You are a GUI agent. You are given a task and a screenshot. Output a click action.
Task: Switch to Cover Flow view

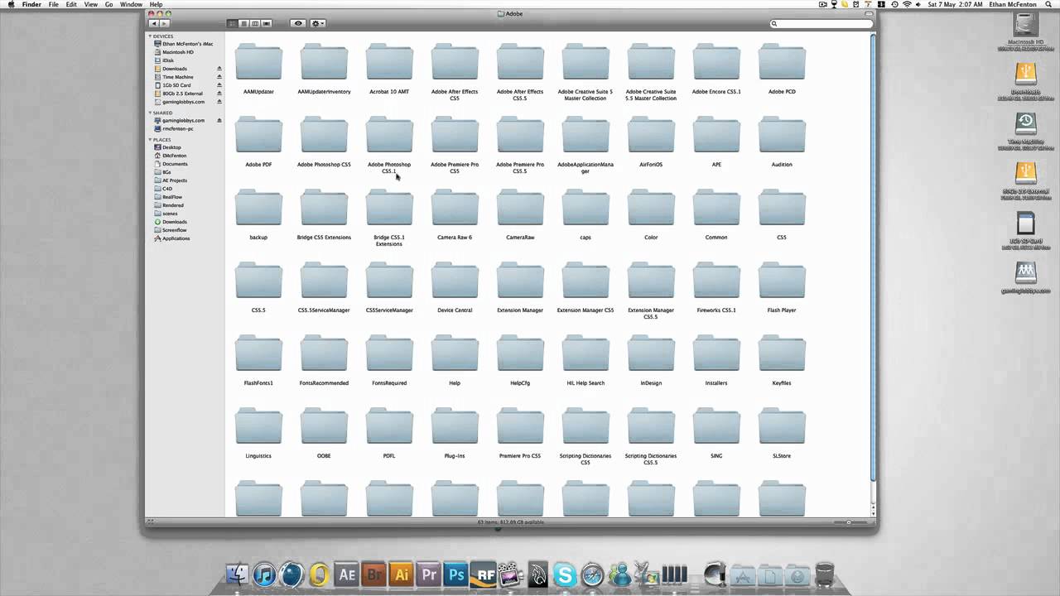click(267, 23)
